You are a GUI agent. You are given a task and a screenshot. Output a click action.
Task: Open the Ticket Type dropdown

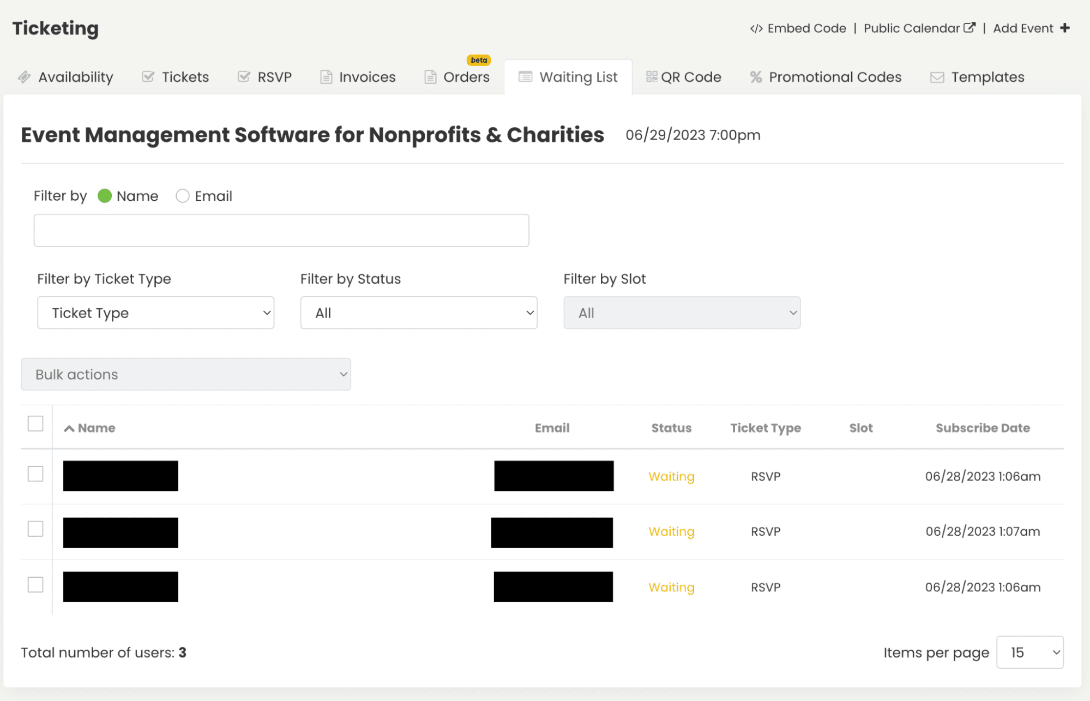tap(155, 313)
